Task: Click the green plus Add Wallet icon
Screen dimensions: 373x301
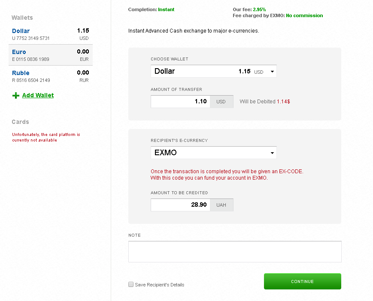Action: [x=16, y=95]
